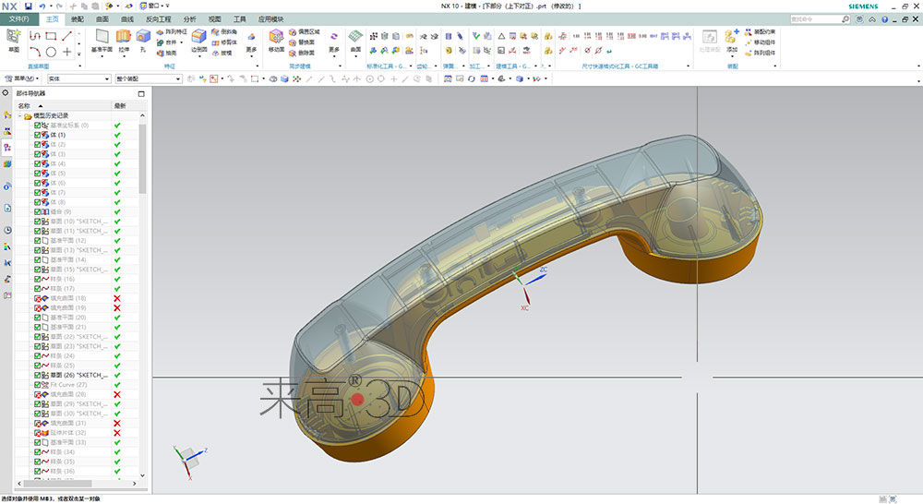Open the 整个装配 scope dropdown
The height and width of the screenshot is (504, 923).
point(148,78)
